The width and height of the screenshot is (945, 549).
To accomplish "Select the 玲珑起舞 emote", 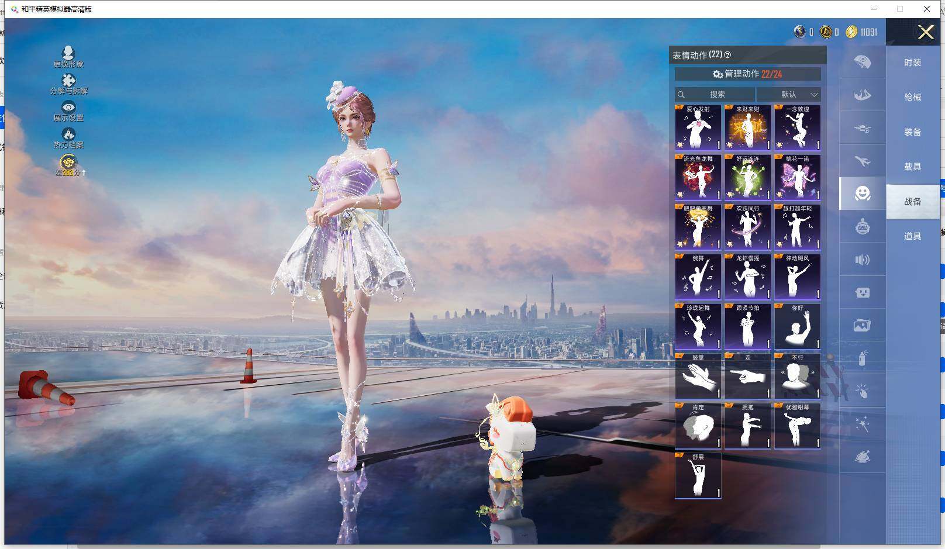I will pos(698,326).
